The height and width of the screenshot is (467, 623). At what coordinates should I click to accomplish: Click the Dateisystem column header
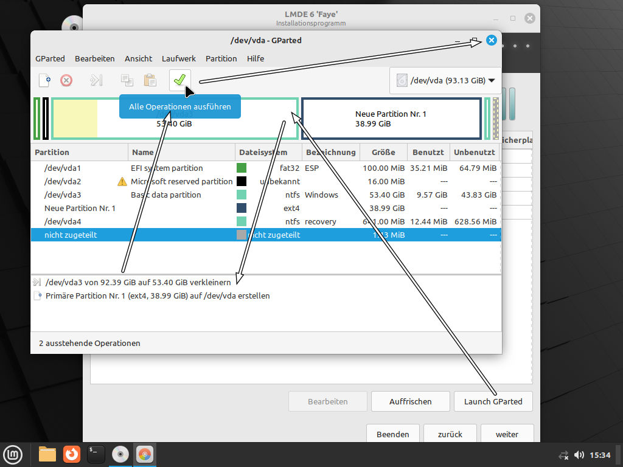(x=268, y=152)
